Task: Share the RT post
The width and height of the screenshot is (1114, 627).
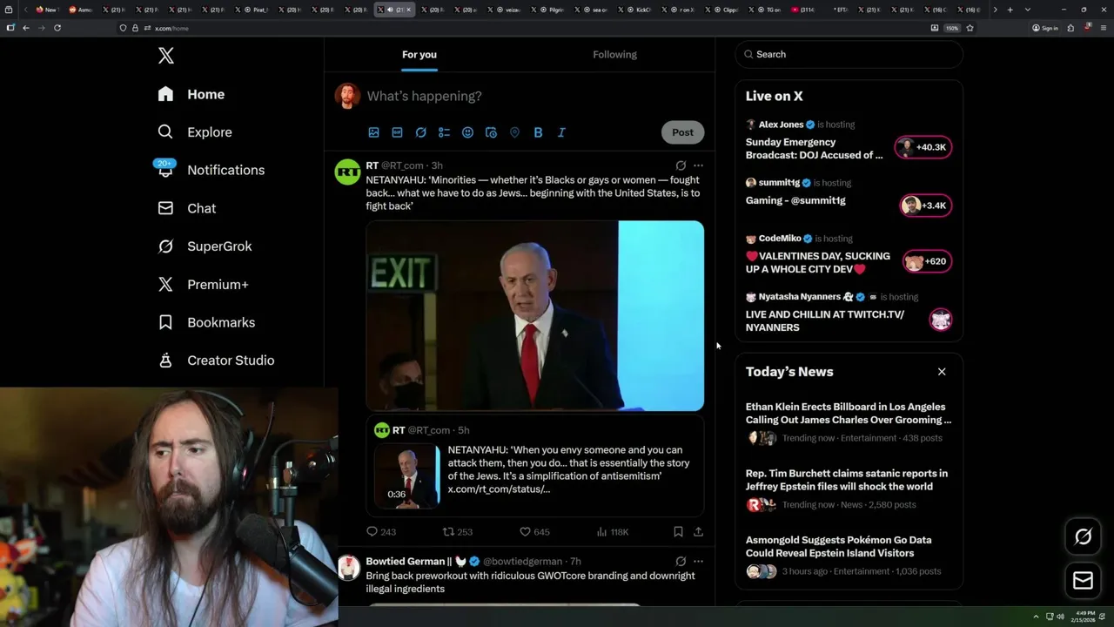Action: [698, 532]
